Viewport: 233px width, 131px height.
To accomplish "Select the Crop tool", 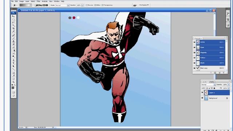I will click(13, 28).
